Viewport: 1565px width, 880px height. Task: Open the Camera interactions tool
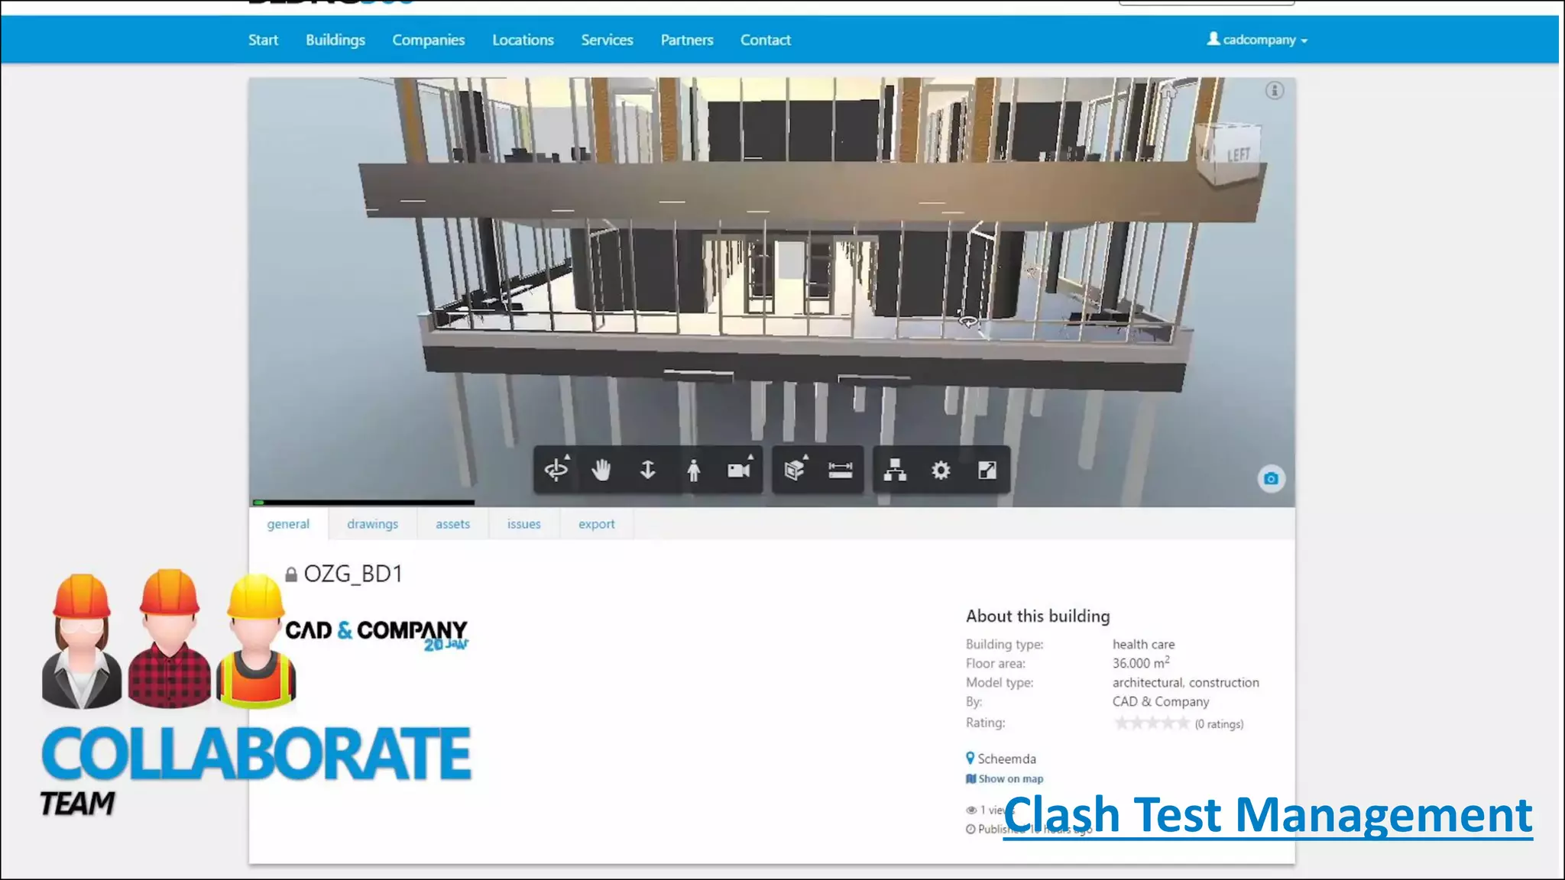(740, 469)
